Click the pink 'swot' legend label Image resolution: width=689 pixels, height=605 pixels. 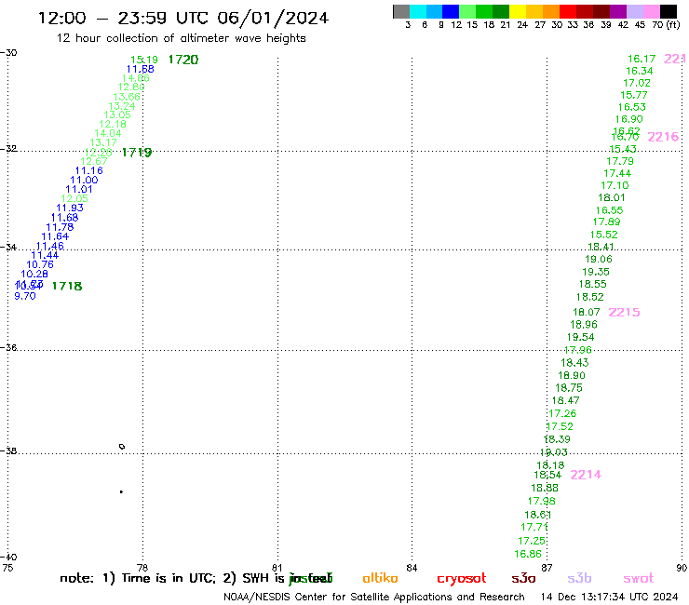click(639, 578)
